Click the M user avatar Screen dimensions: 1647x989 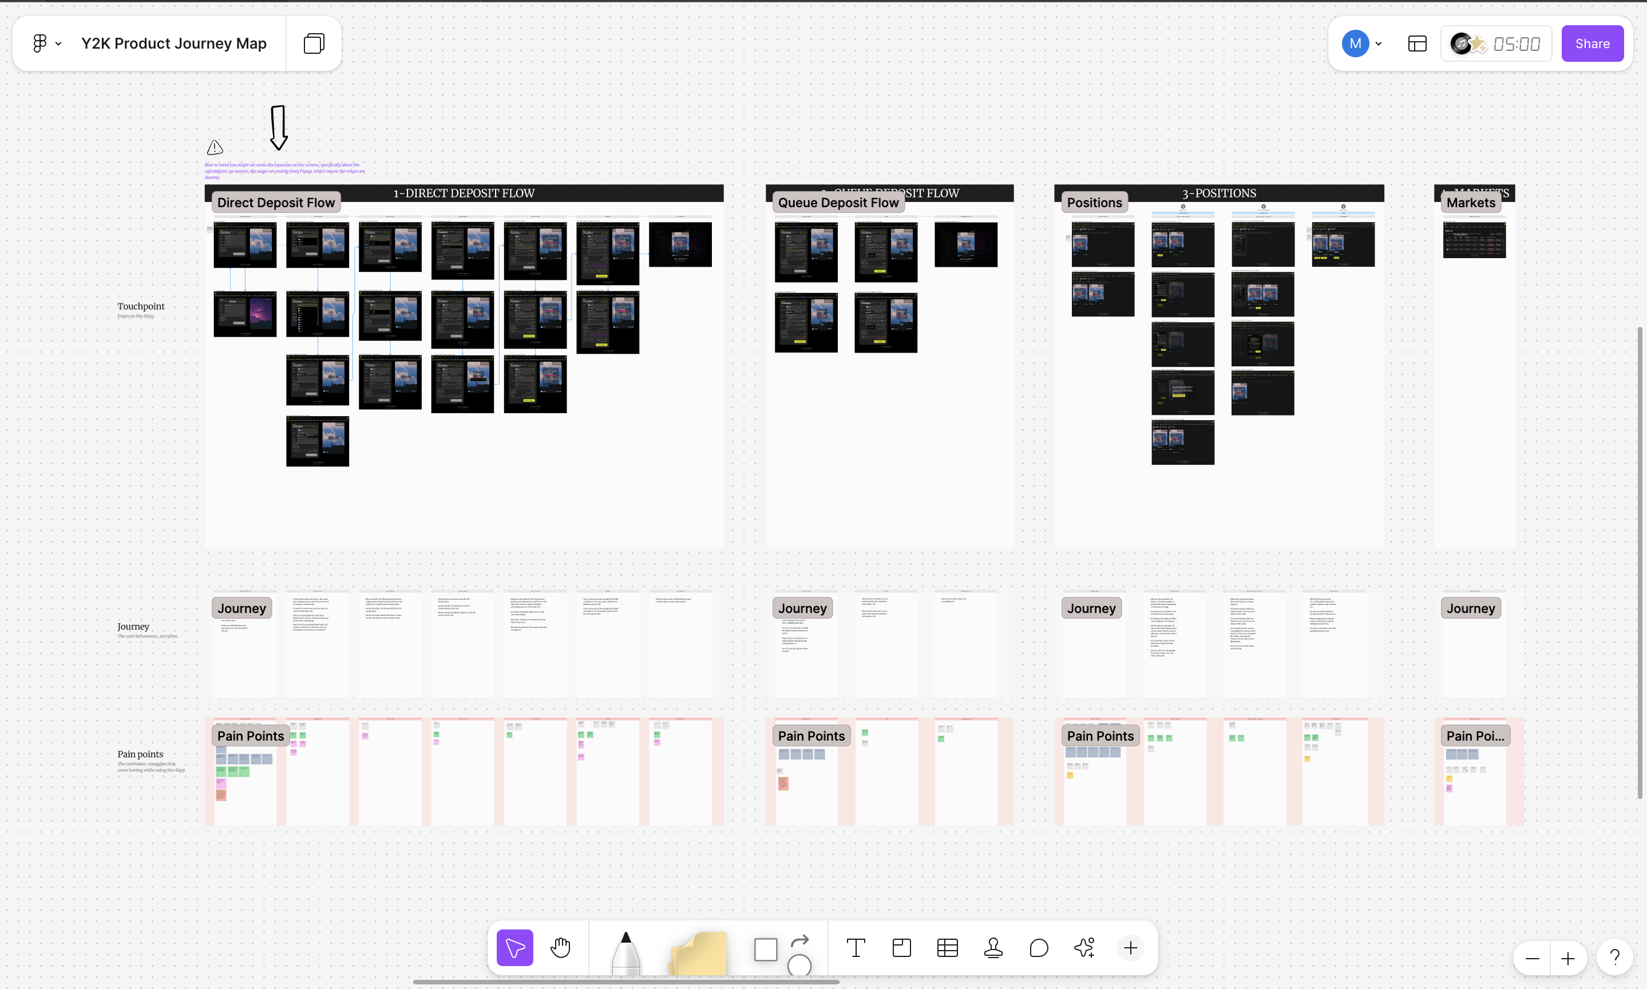[1355, 43]
